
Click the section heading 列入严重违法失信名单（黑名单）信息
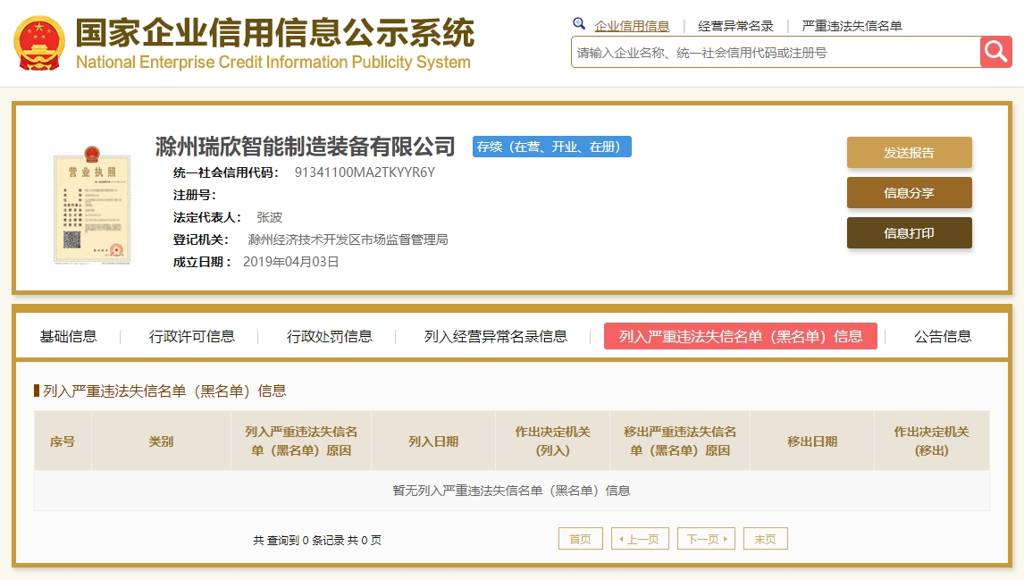(164, 391)
